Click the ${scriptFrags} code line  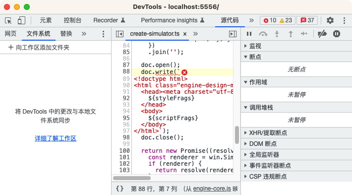click(x=173, y=118)
